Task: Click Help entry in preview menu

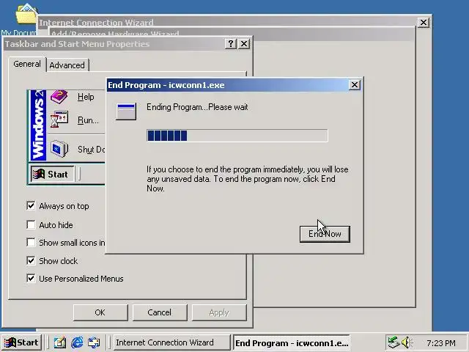Action: (86, 97)
